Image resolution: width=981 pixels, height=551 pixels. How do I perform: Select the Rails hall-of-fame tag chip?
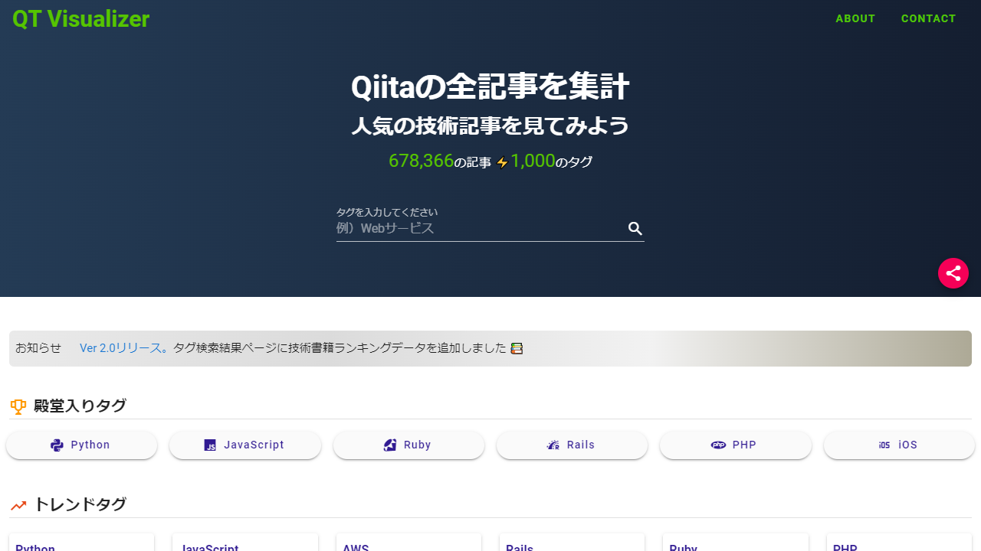pos(572,445)
